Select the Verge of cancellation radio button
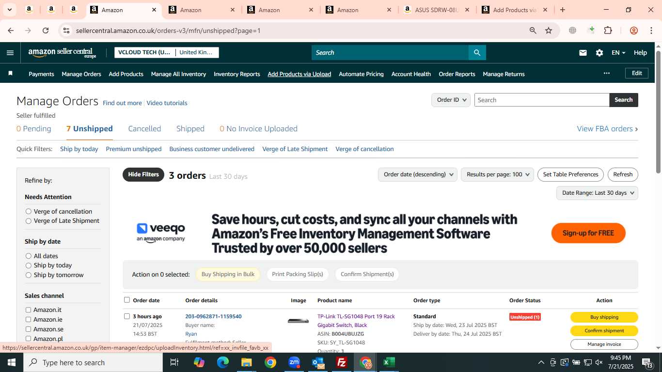Viewport: 662px width, 372px height. click(x=29, y=211)
